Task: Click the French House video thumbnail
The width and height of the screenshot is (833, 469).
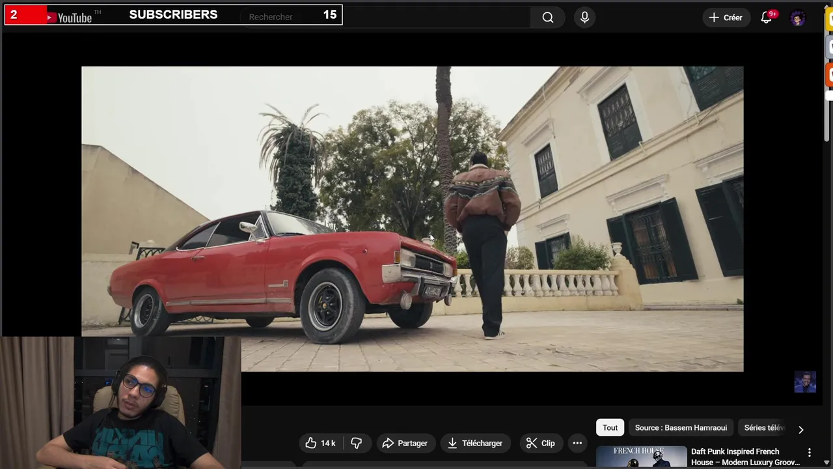Action: 641,457
